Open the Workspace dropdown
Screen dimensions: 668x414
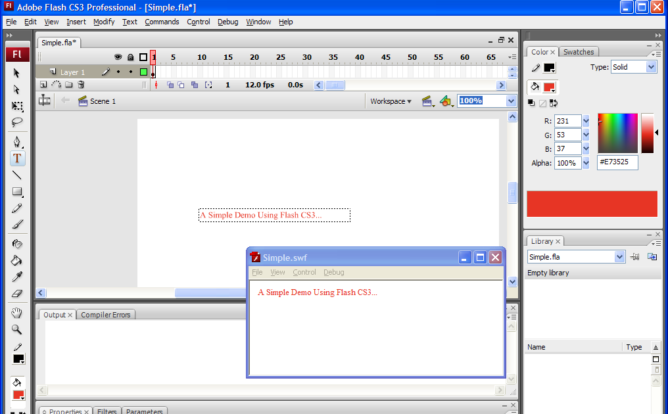tap(391, 101)
